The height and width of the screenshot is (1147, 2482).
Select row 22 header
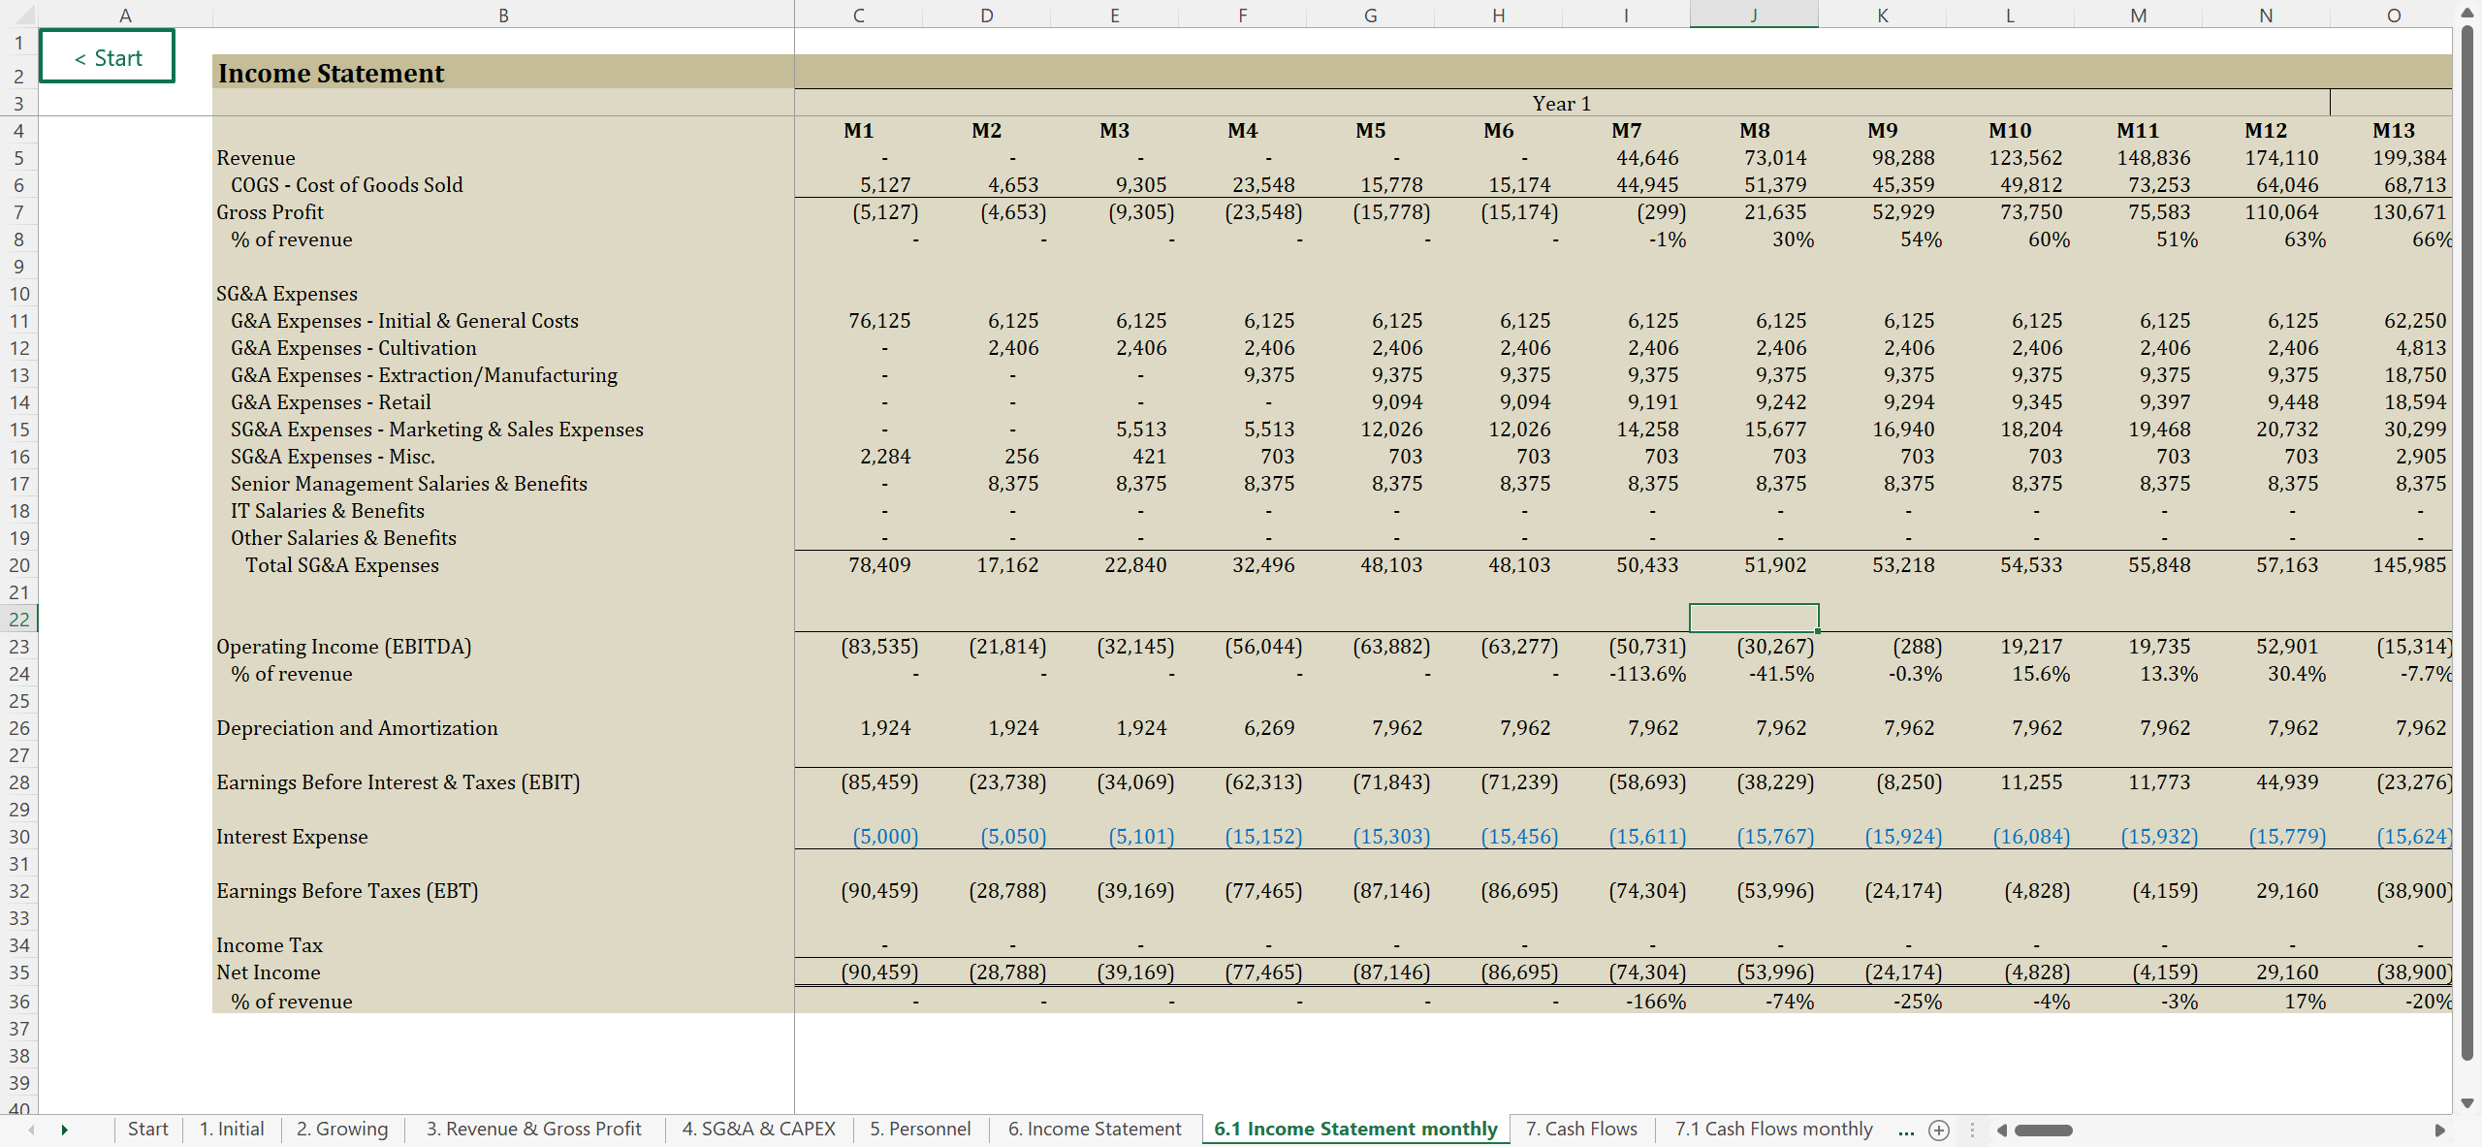point(18,619)
